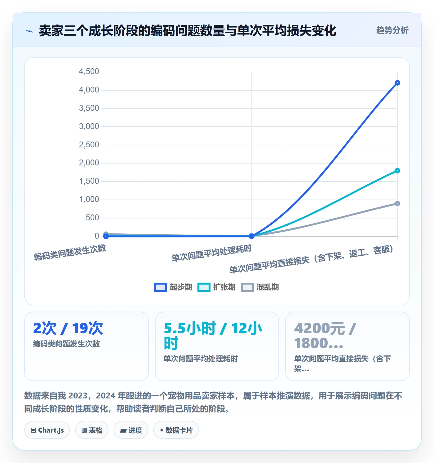Click the x-axis label 单次问题平均处理耗时
Screen dimensions: 434x463
point(212,253)
